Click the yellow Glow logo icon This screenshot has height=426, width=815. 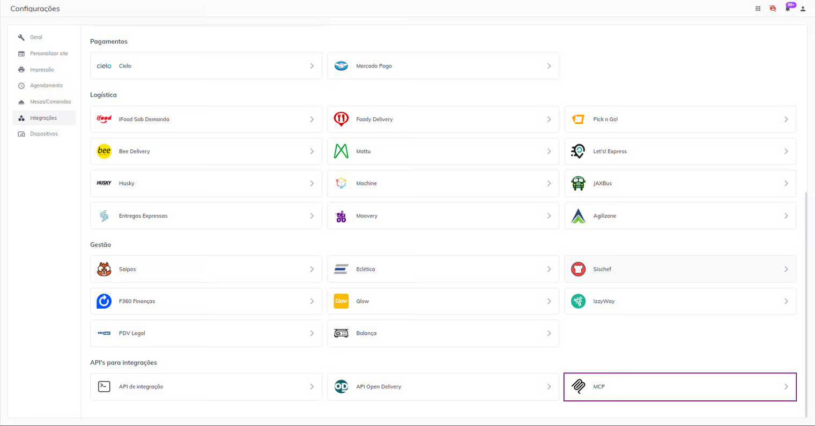coord(341,301)
